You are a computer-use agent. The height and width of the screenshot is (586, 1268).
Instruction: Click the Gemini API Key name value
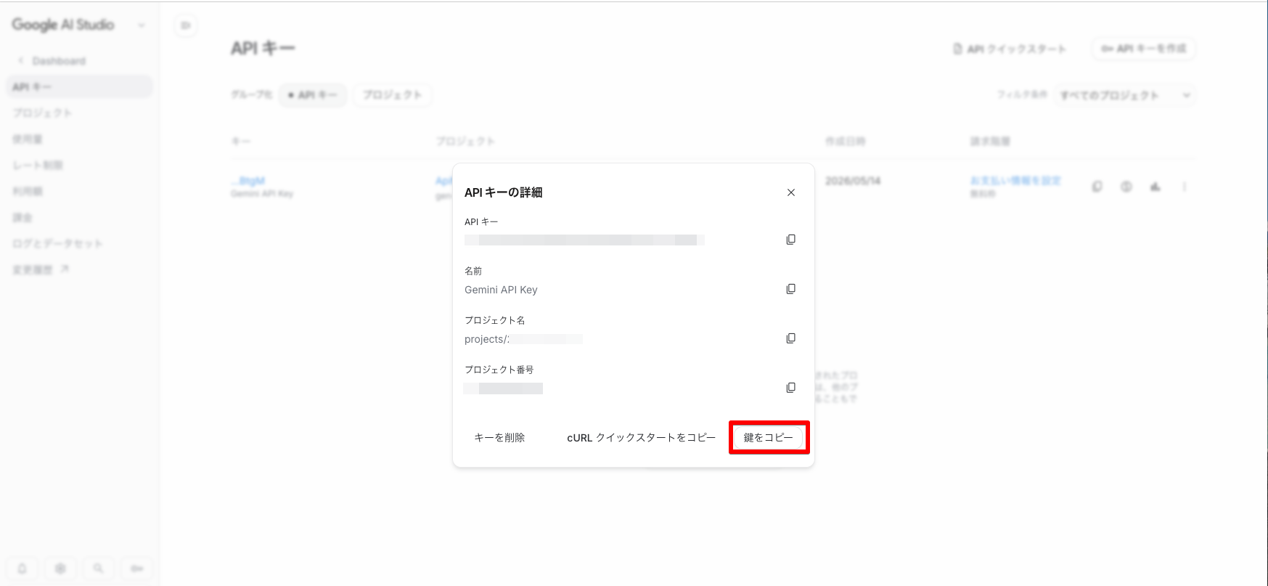coord(501,290)
